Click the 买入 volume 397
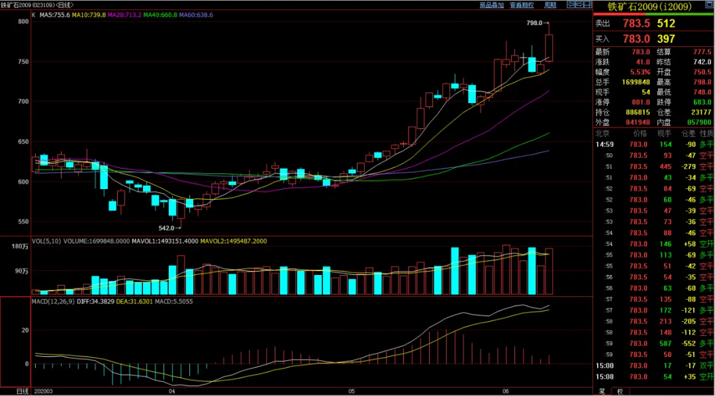The image size is (715, 396). 666,39
